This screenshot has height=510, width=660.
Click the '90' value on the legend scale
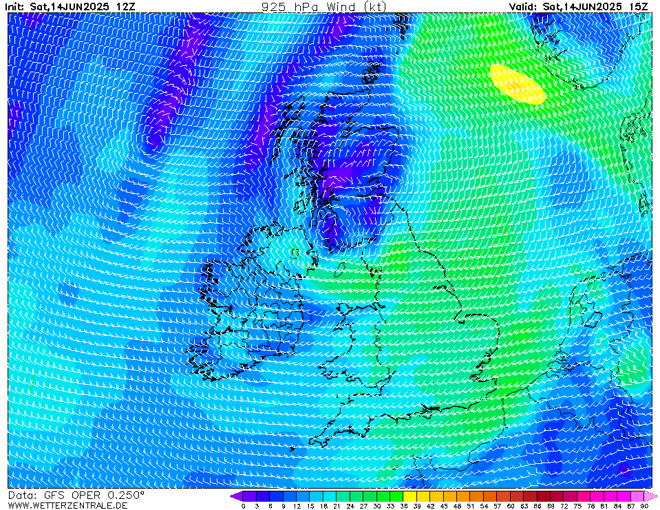coord(644,506)
